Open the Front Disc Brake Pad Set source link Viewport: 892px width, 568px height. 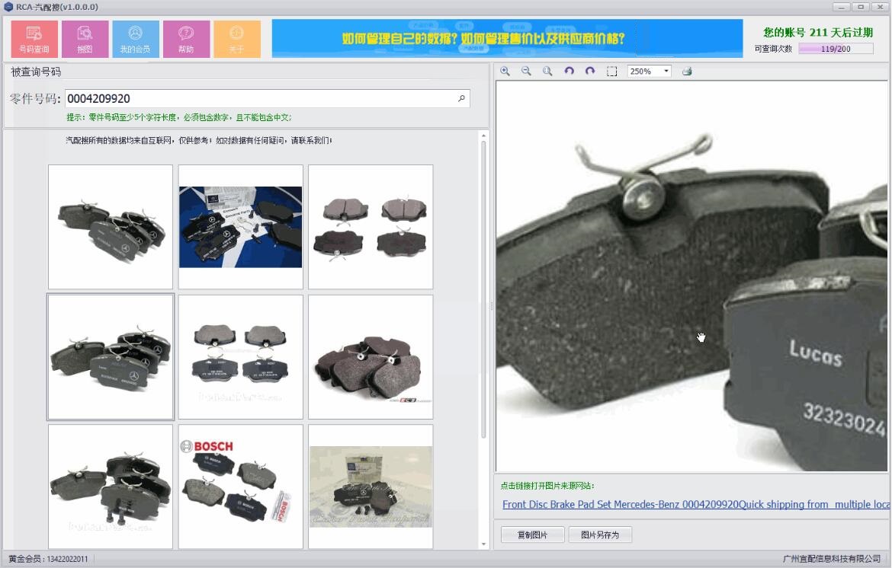pos(696,504)
